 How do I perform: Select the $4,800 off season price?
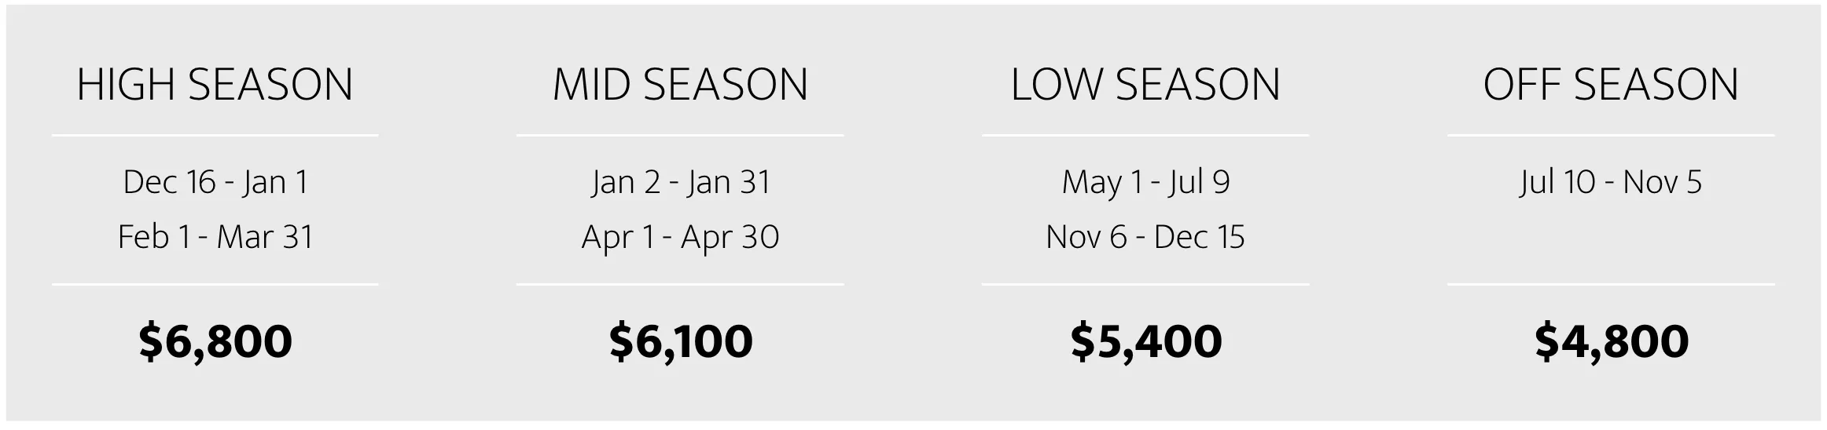[1611, 341]
